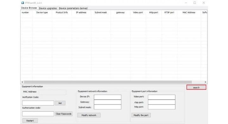This screenshot has height=124, width=228.
Task: Click the horizontal scrollbar left arrow
Action: click(x=22, y=82)
